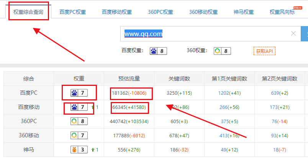308x158 pixels.
Task: Open 360PC first-page keywords 375 link
Action: (225, 122)
